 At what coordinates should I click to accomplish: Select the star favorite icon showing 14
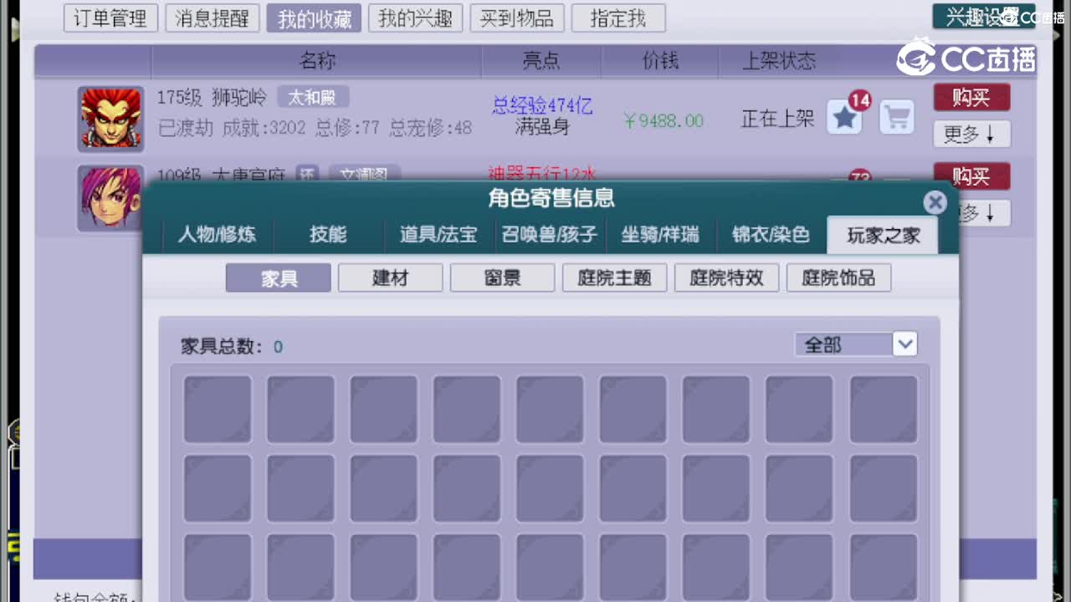(x=844, y=118)
